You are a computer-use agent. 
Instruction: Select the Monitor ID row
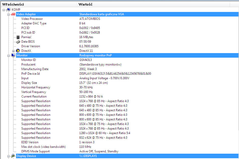point(29,60)
